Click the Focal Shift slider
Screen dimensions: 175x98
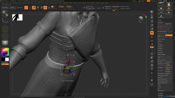pos(93,7)
